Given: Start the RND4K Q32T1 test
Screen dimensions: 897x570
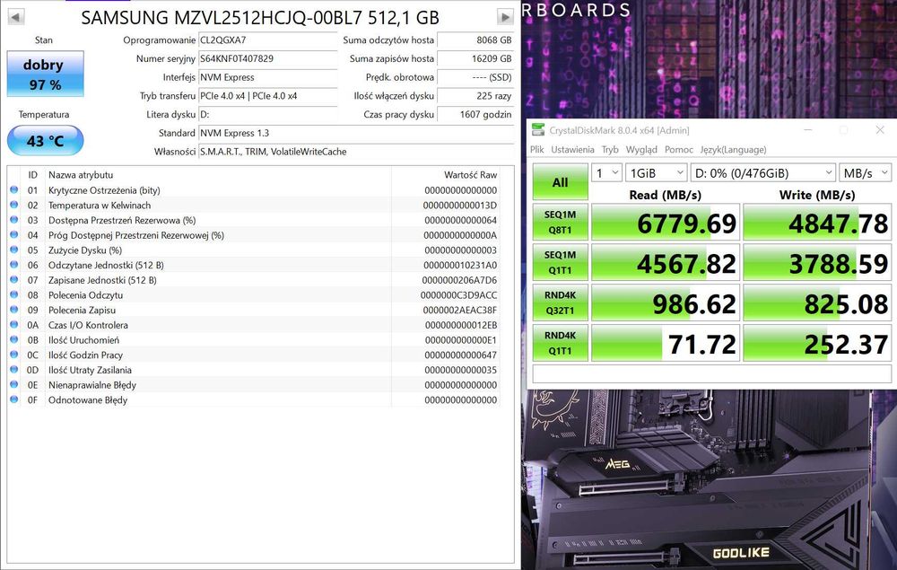Looking at the screenshot, I should pyautogui.click(x=560, y=303).
